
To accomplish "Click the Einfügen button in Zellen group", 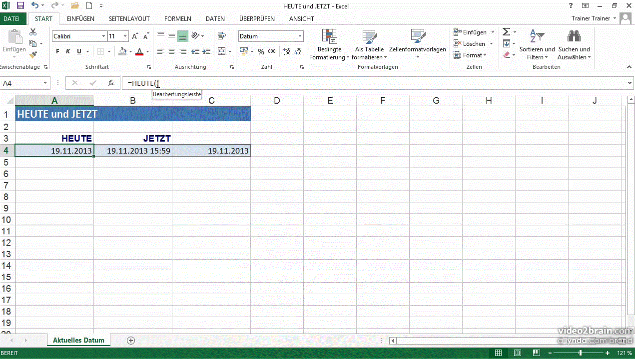I will [474, 32].
